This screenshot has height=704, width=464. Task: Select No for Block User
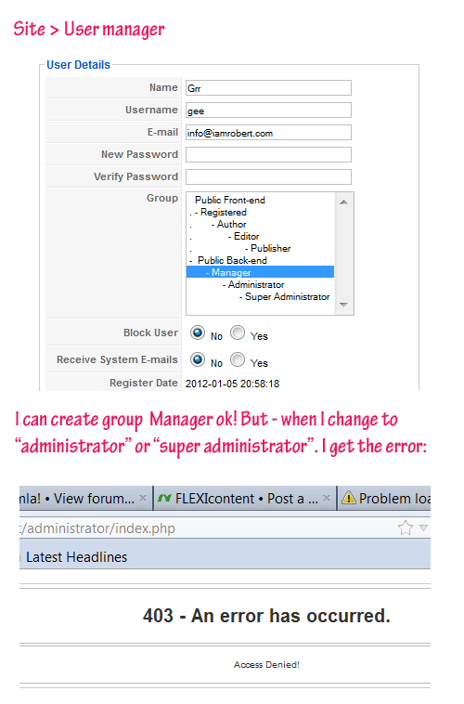pyautogui.click(x=198, y=332)
